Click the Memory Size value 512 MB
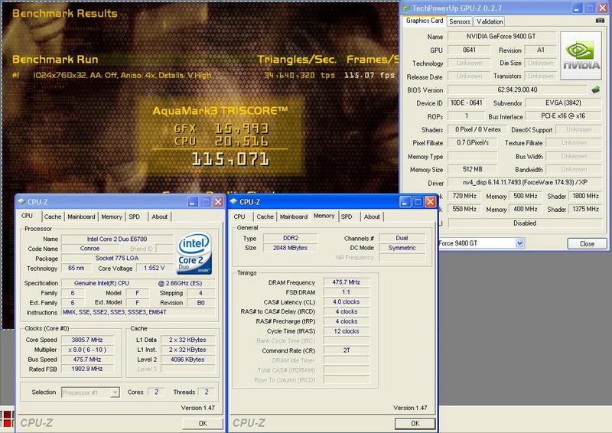Viewport: 612px width, 433px height. click(x=472, y=170)
